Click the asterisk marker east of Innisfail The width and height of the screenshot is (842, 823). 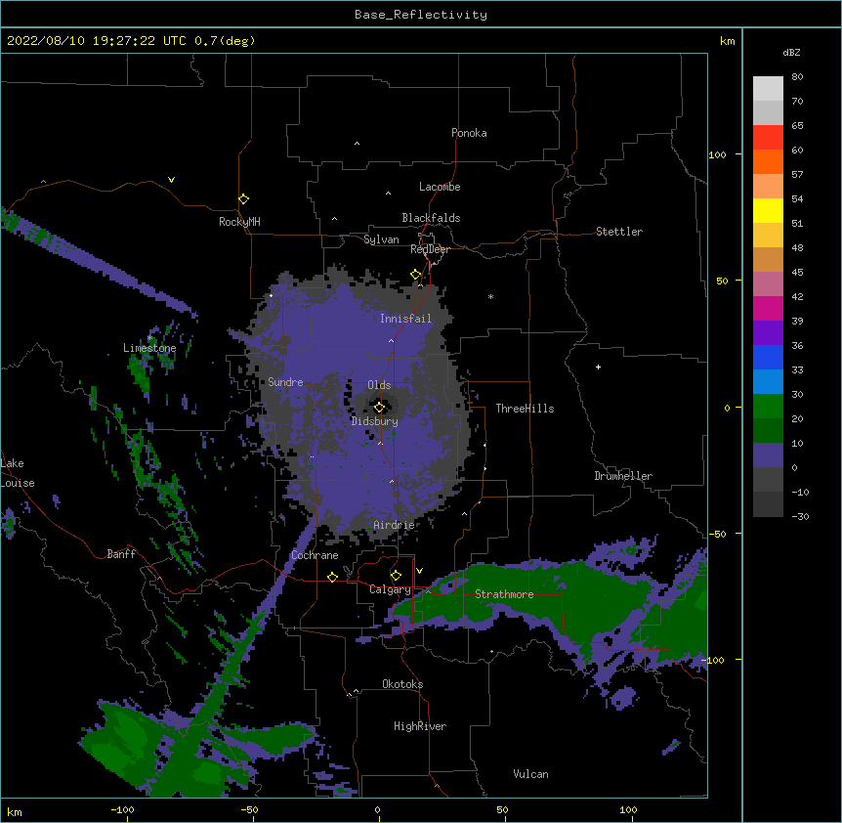tap(490, 296)
